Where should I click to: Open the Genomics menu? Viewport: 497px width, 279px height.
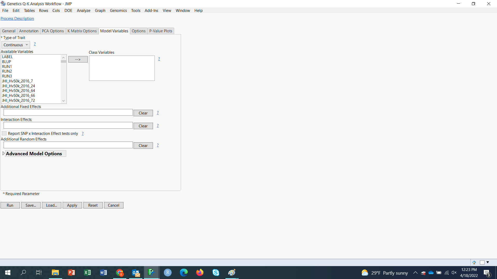click(118, 11)
